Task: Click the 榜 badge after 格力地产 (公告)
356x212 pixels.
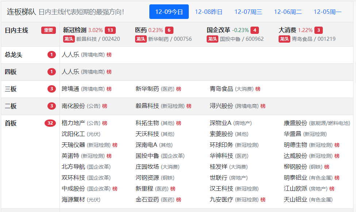Action: (x=105, y=123)
